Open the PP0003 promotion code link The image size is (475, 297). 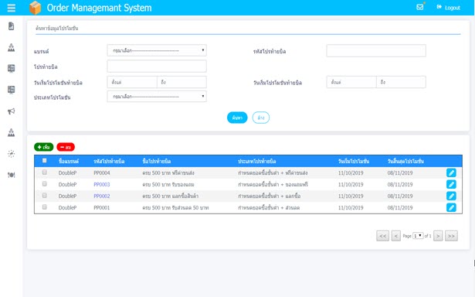[x=102, y=184]
